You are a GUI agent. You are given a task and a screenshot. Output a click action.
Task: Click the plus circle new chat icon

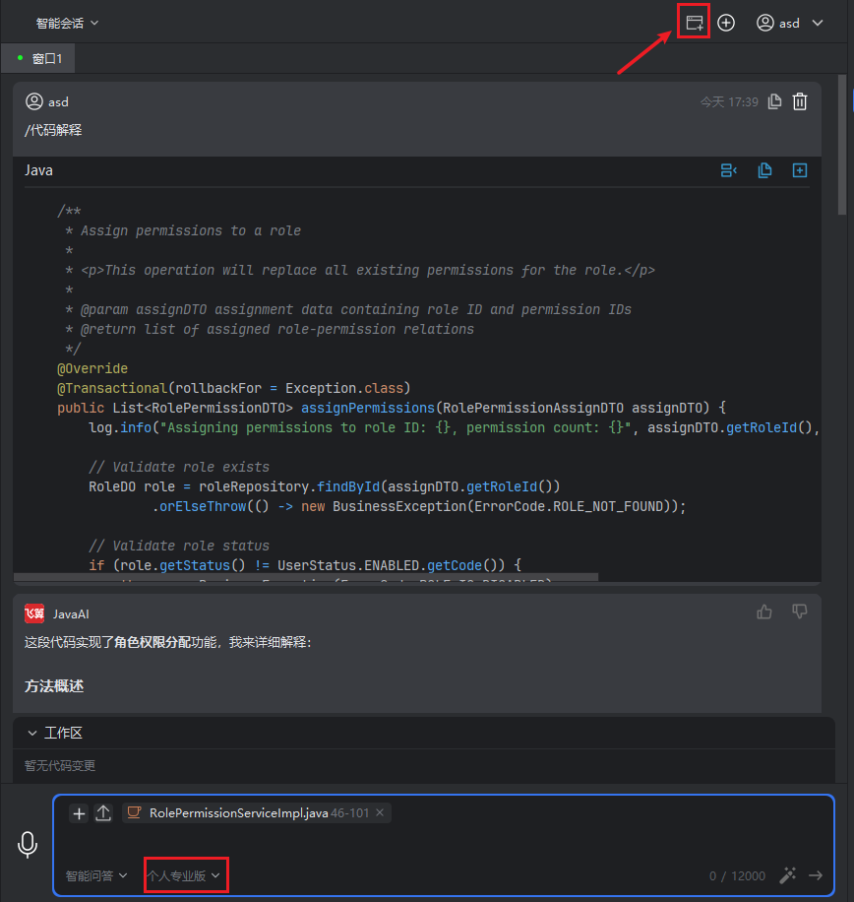click(x=726, y=23)
